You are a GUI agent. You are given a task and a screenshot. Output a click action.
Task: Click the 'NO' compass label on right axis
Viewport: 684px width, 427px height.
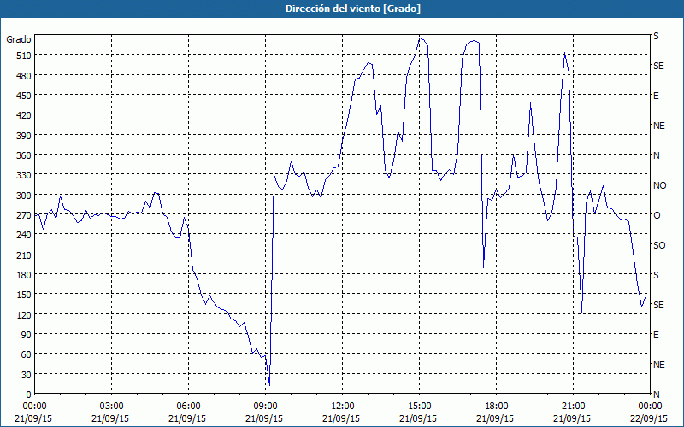pyautogui.click(x=659, y=185)
